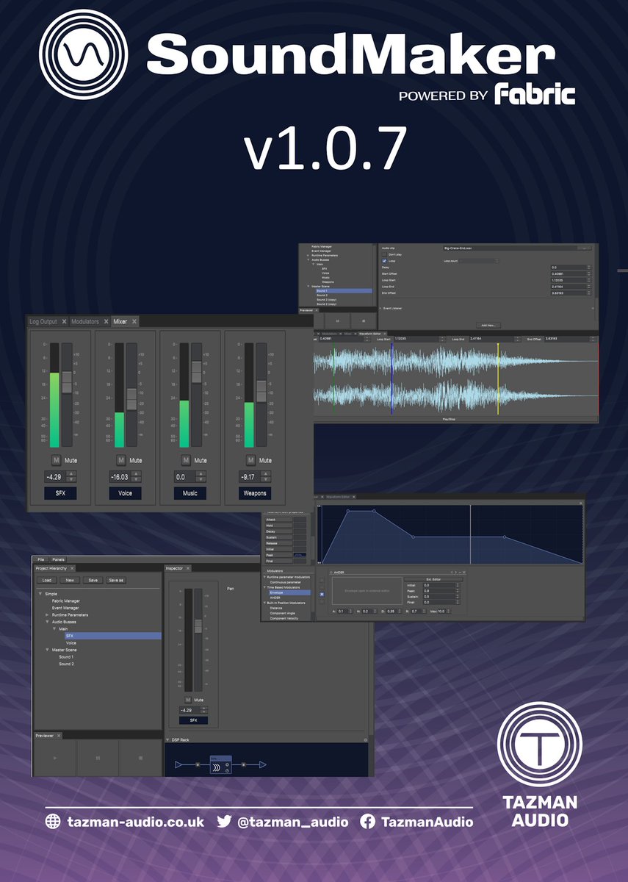Mute the Weapons channel in the Mixer
628x882 pixels.
pyautogui.click(x=250, y=460)
